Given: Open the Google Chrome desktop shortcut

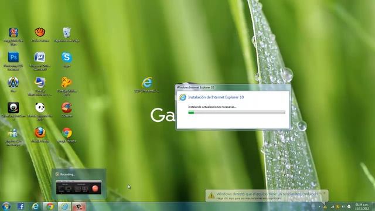Looking at the screenshot, I should tap(67, 133).
